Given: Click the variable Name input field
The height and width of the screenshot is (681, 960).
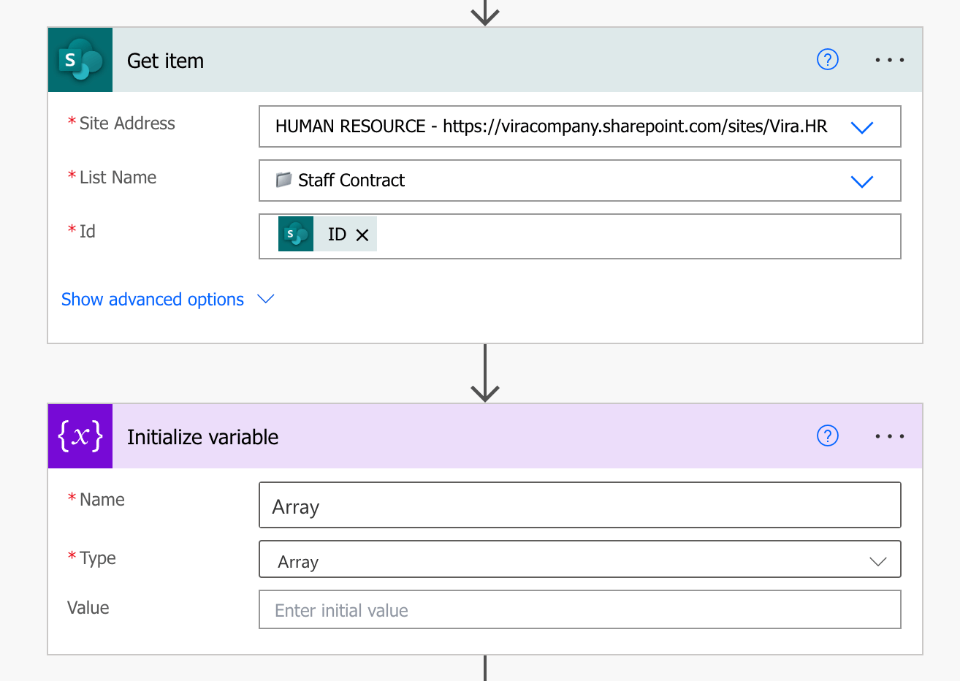Looking at the screenshot, I should point(579,506).
